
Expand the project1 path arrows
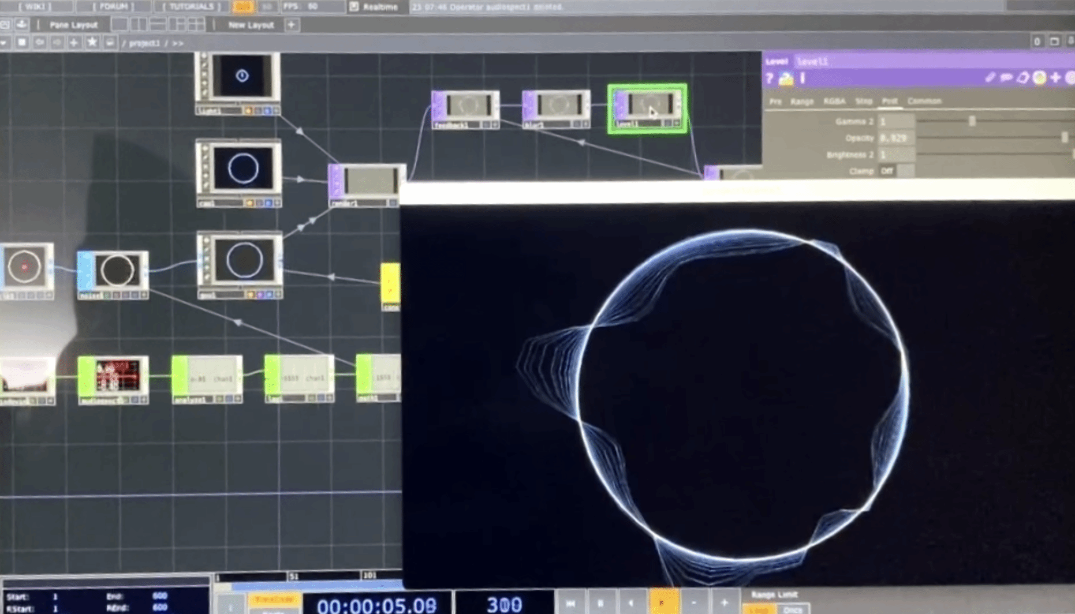(178, 43)
